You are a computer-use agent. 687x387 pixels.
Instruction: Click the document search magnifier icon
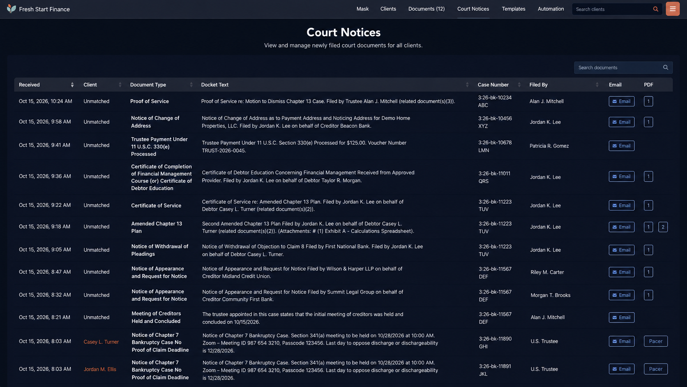click(666, 67)
